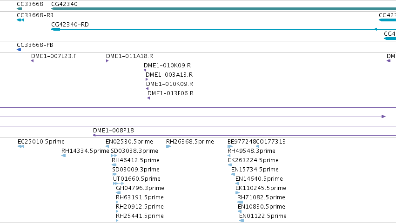Select the EK263224.5prime label
The width and height of the screenshot is (396, 223).
pos(253,160)
